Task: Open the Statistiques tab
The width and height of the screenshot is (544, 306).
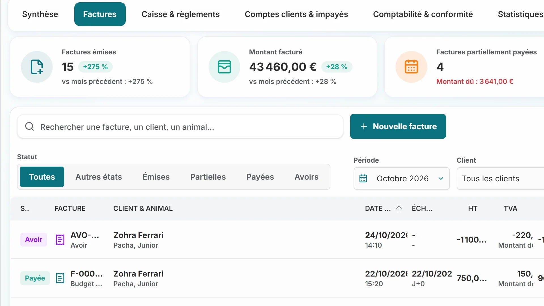Action: (520, 14)
